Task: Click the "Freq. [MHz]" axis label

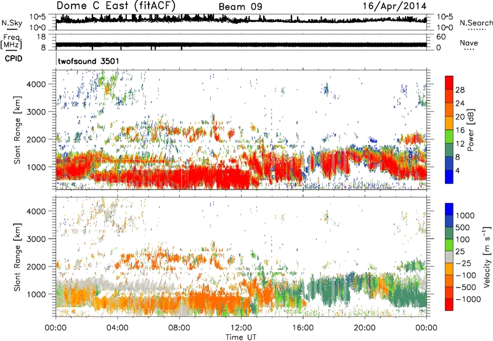Action: coord(11,41)
